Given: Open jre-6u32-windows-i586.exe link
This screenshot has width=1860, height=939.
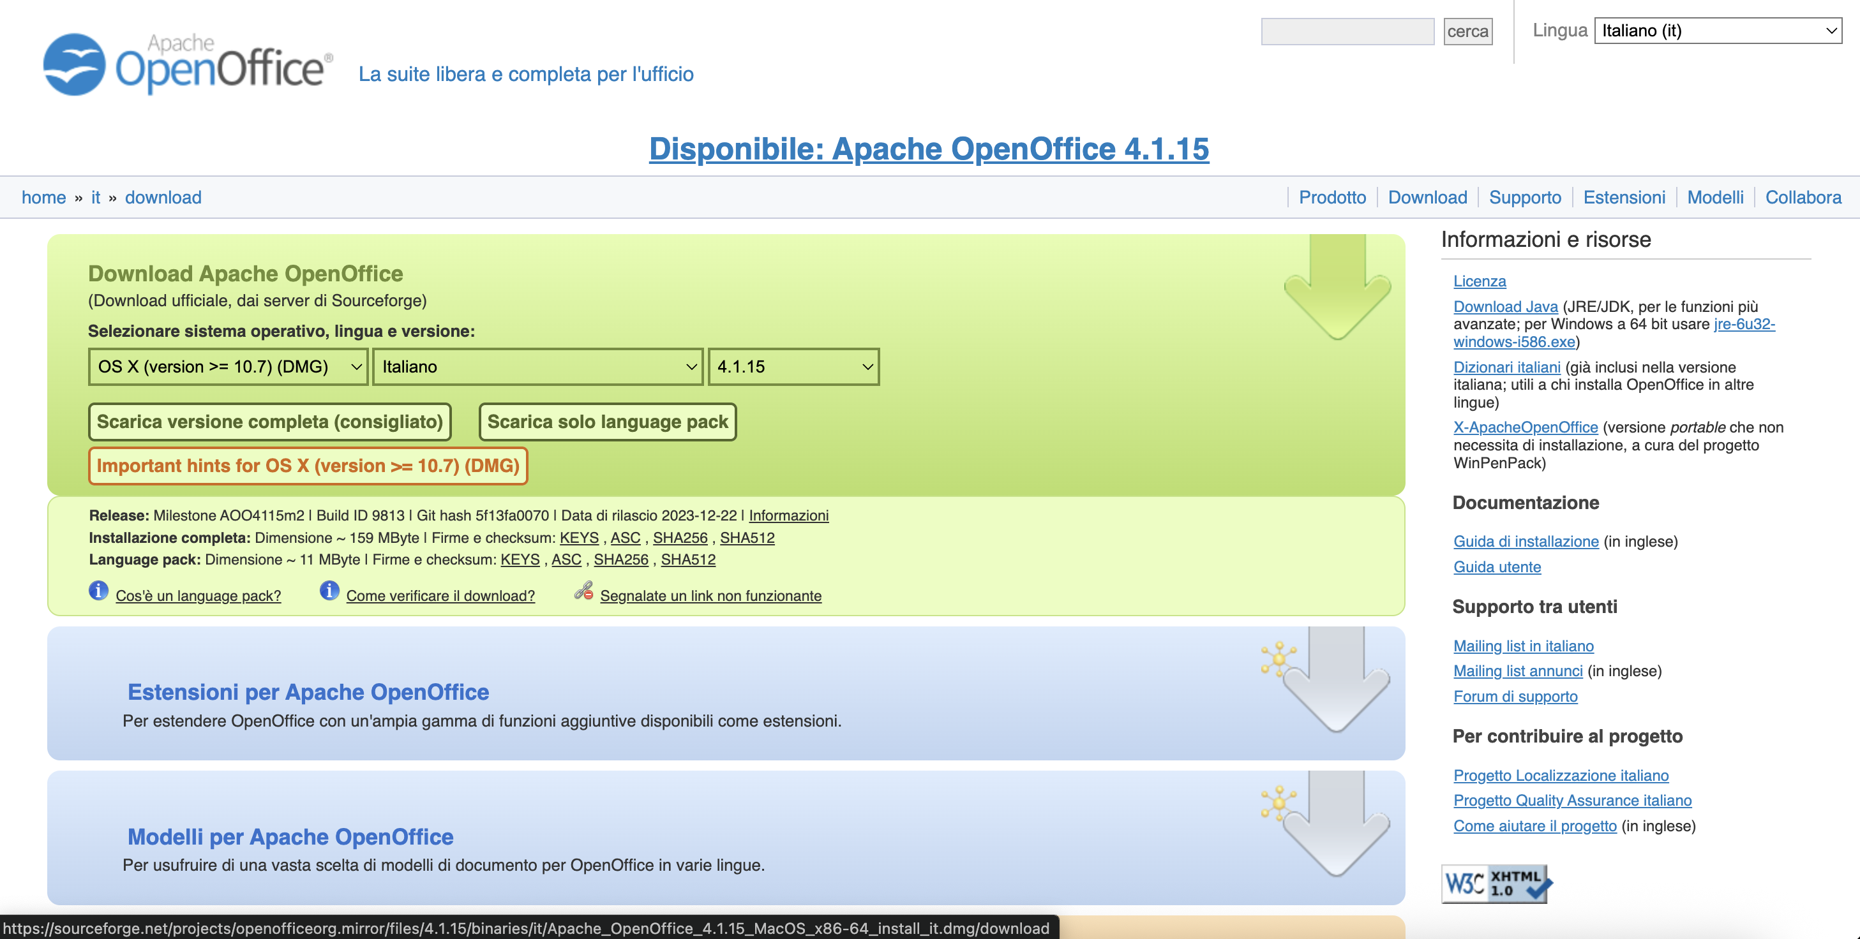Looking at the screenshot, I should coord(1614,333).
